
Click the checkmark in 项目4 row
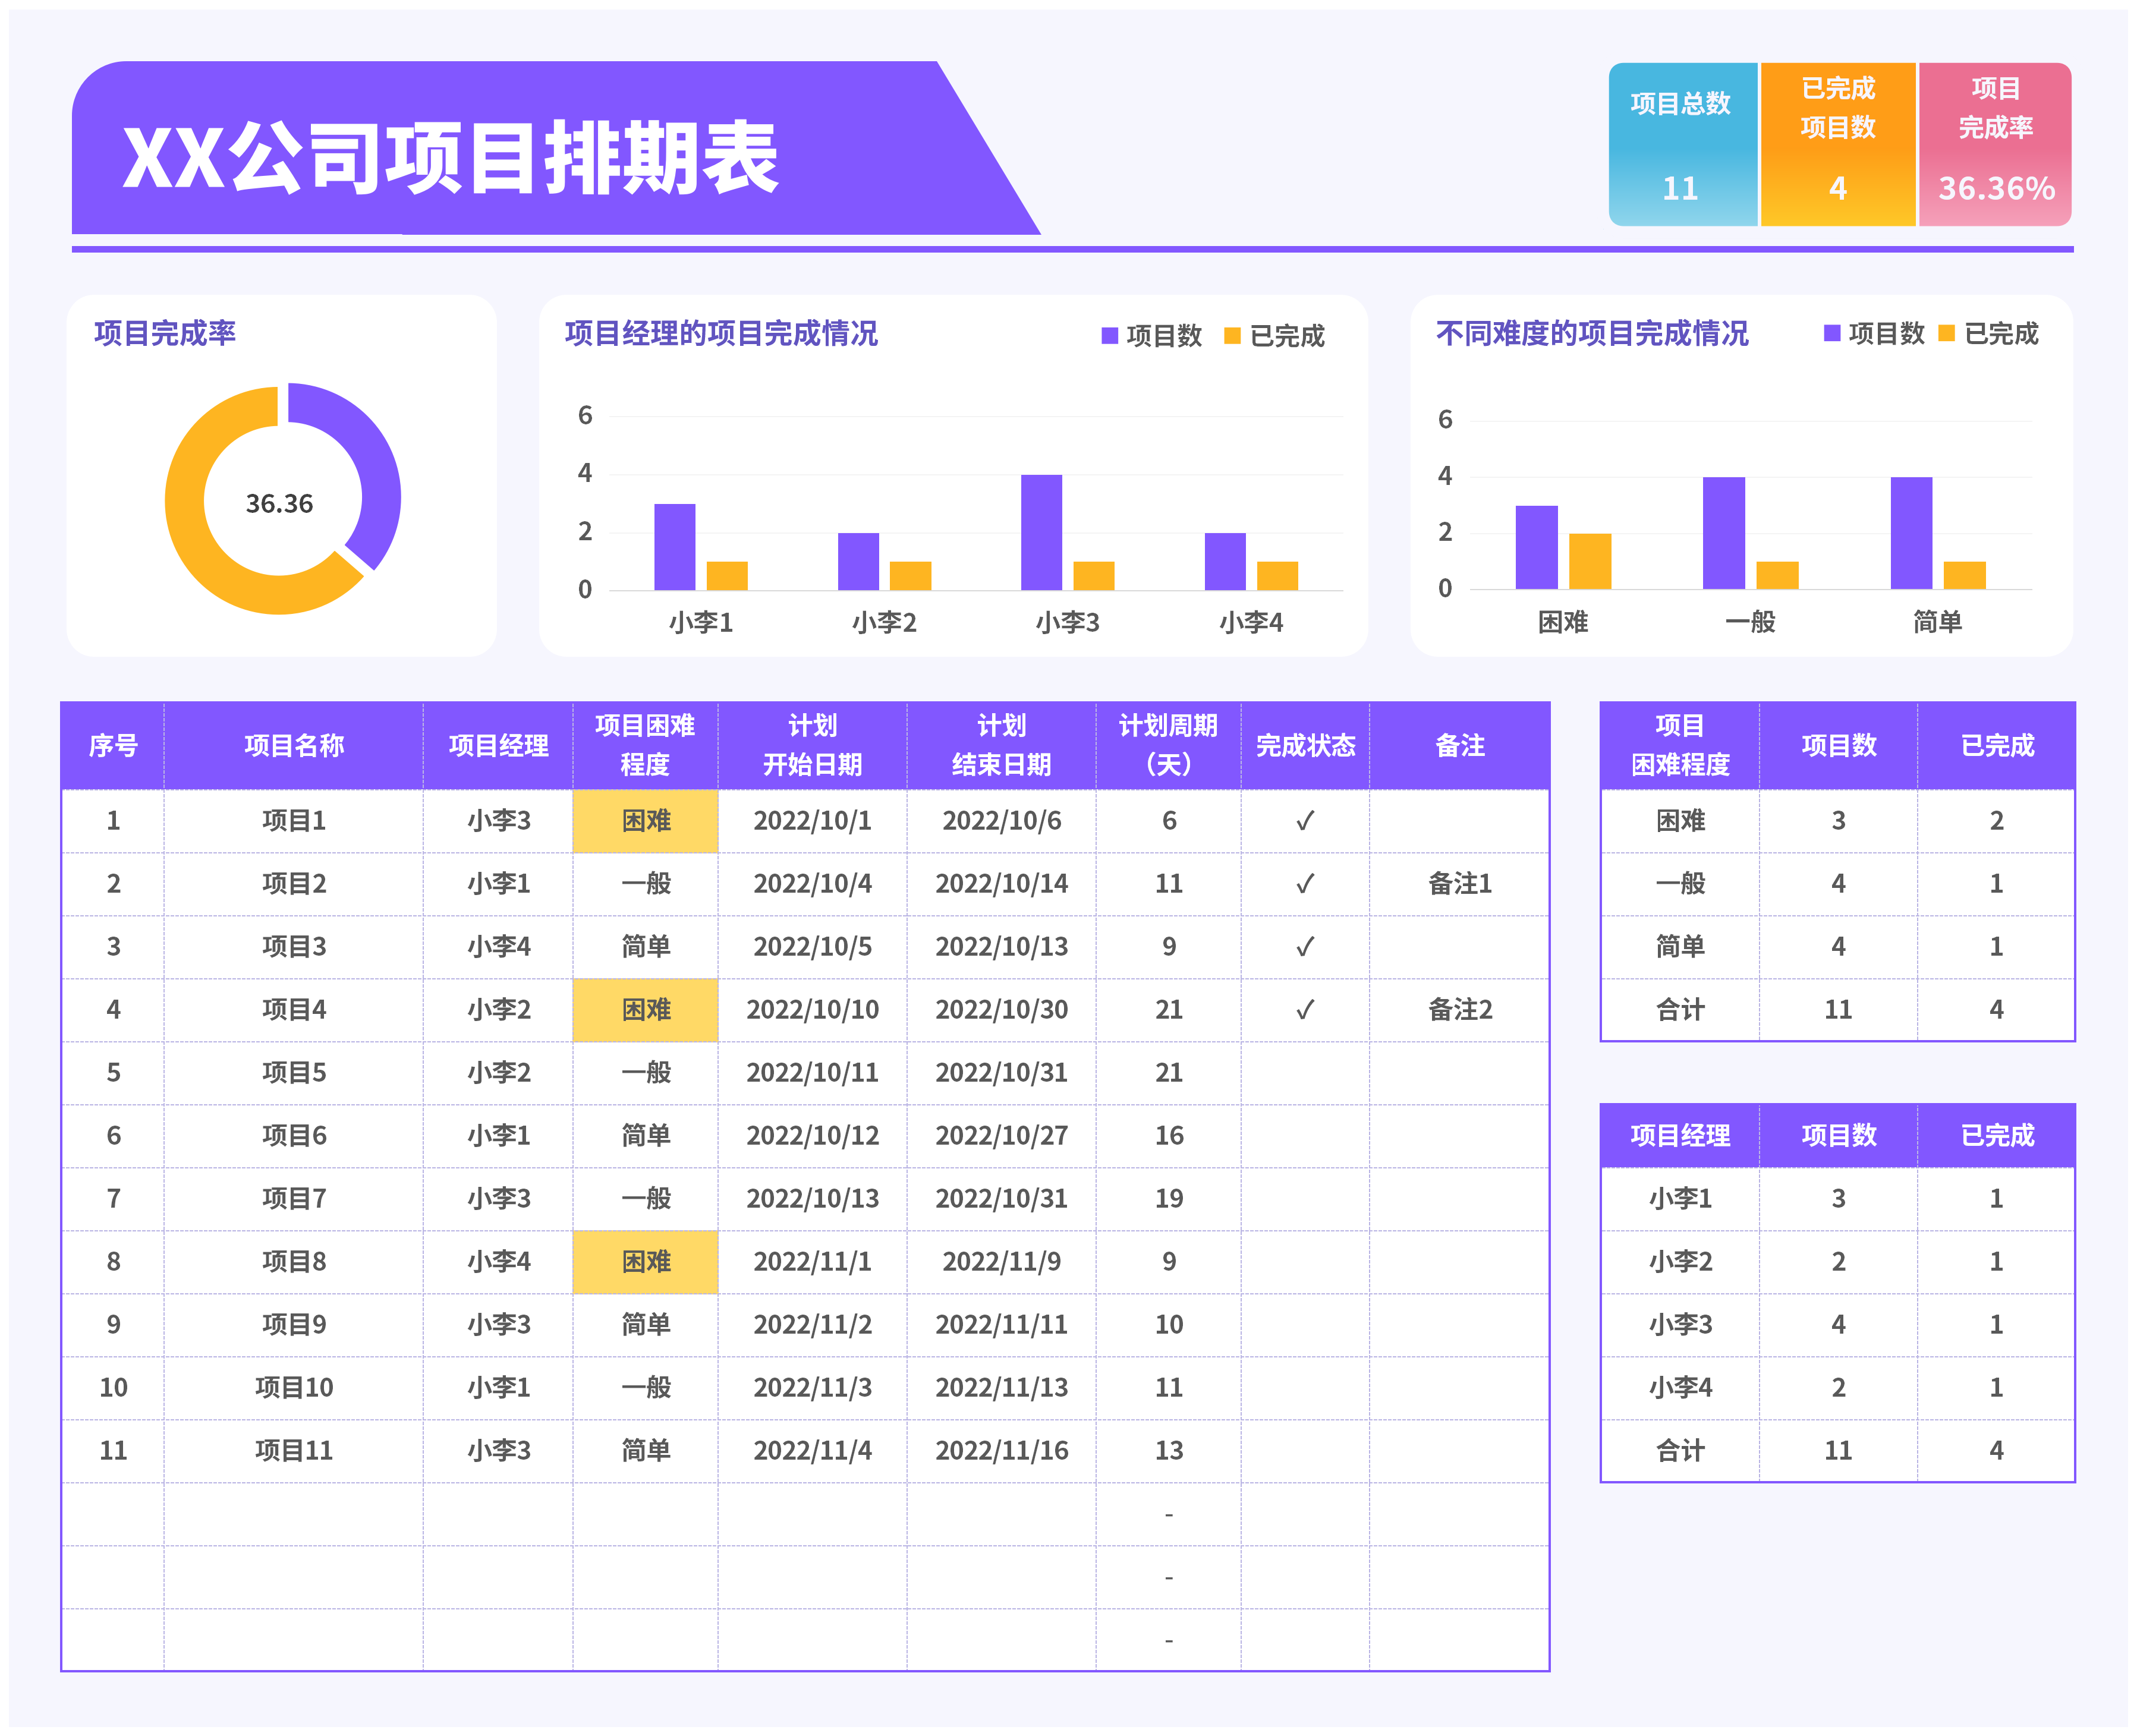1304,1010
